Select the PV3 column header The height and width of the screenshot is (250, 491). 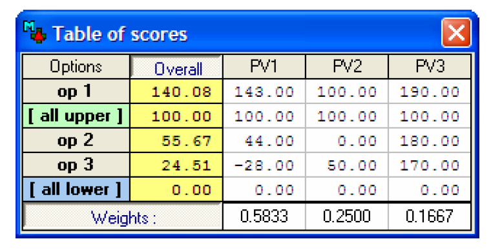[x=430, y=67]
